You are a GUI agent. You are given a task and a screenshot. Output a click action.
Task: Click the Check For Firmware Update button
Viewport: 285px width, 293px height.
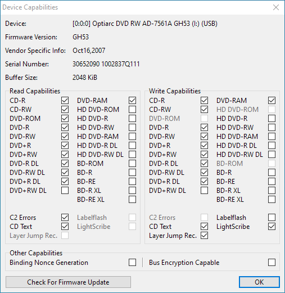coord(68,282)
